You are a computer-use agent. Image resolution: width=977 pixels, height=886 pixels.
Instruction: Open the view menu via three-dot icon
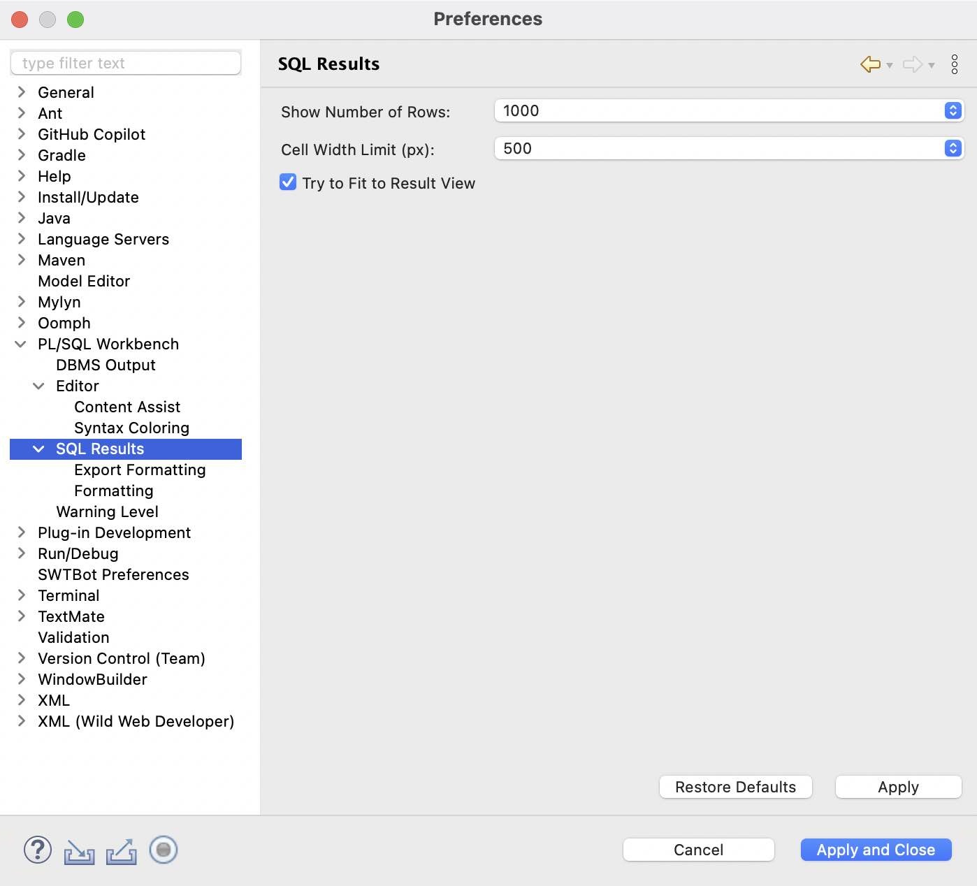click(x=955, y=64)
